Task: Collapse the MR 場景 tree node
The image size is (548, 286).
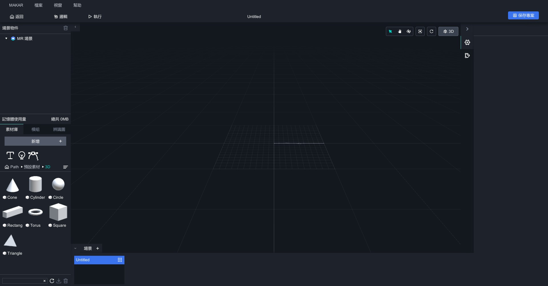Action: pos(6,38)
